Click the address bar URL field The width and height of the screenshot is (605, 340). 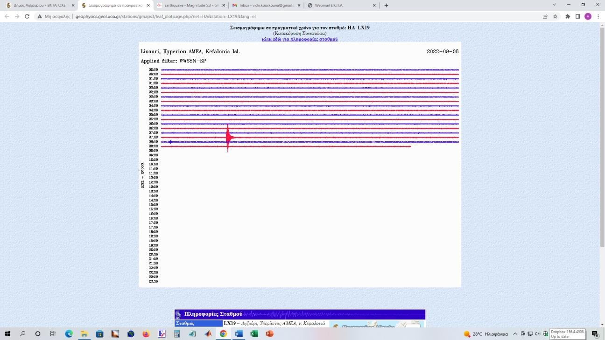pos(280,16)
